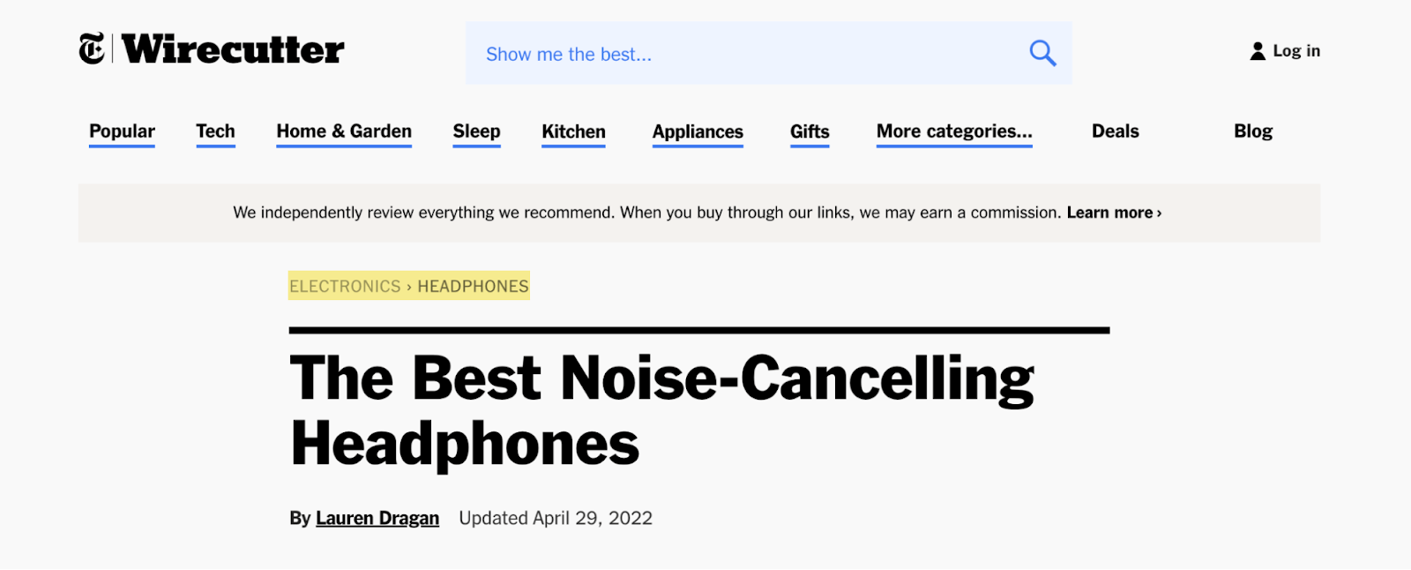Click the breadcrumb chevron between Electronics and Headphones

(x=408, y=286)
